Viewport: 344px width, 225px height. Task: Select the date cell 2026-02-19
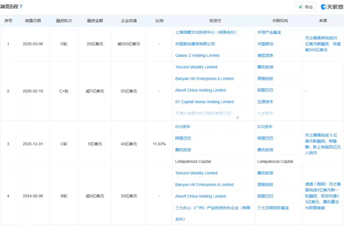[x=33, y=91]
